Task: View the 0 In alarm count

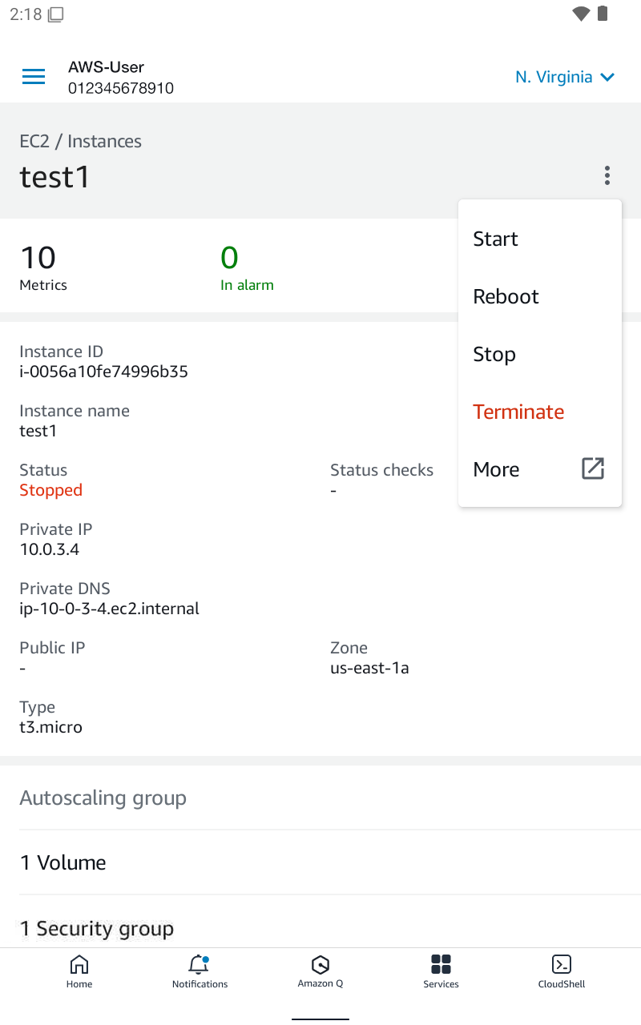Action: 247,267
